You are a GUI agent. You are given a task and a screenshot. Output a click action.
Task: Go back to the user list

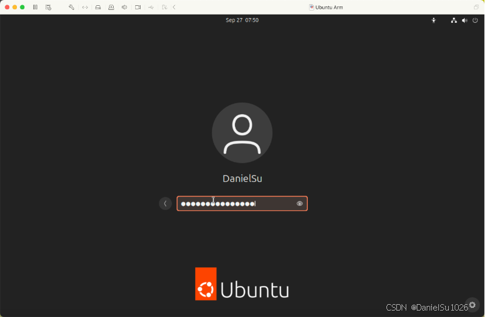click(165, 203)
